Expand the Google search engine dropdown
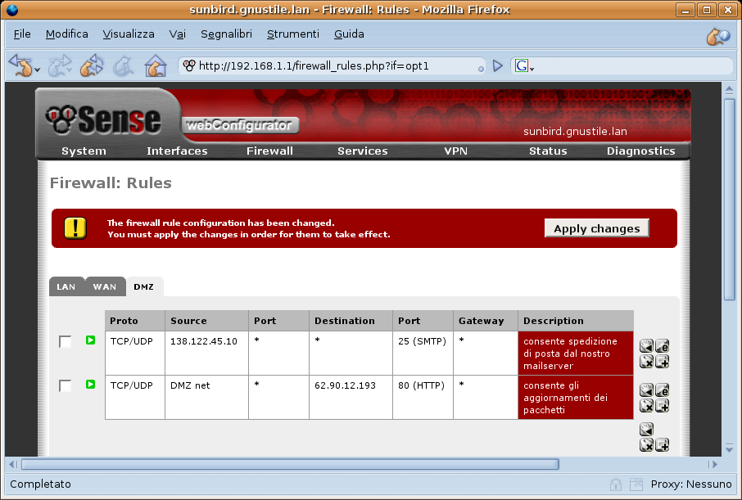 [532, 70]
